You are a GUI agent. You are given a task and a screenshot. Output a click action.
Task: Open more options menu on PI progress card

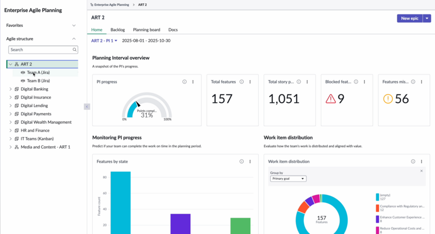[193, 82]
